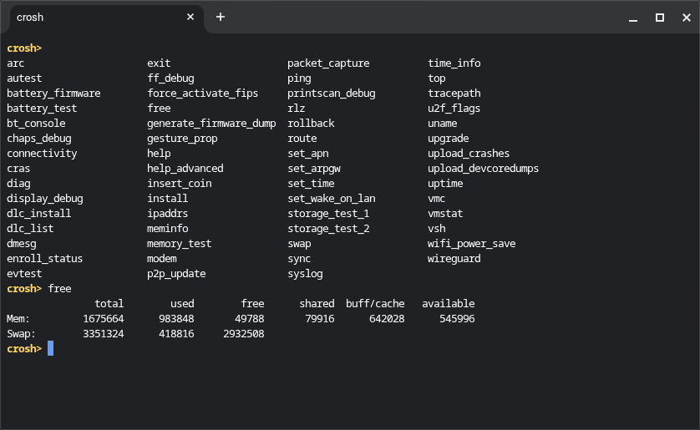
Task: Open a new terminal tab
Action: (221, 17)
